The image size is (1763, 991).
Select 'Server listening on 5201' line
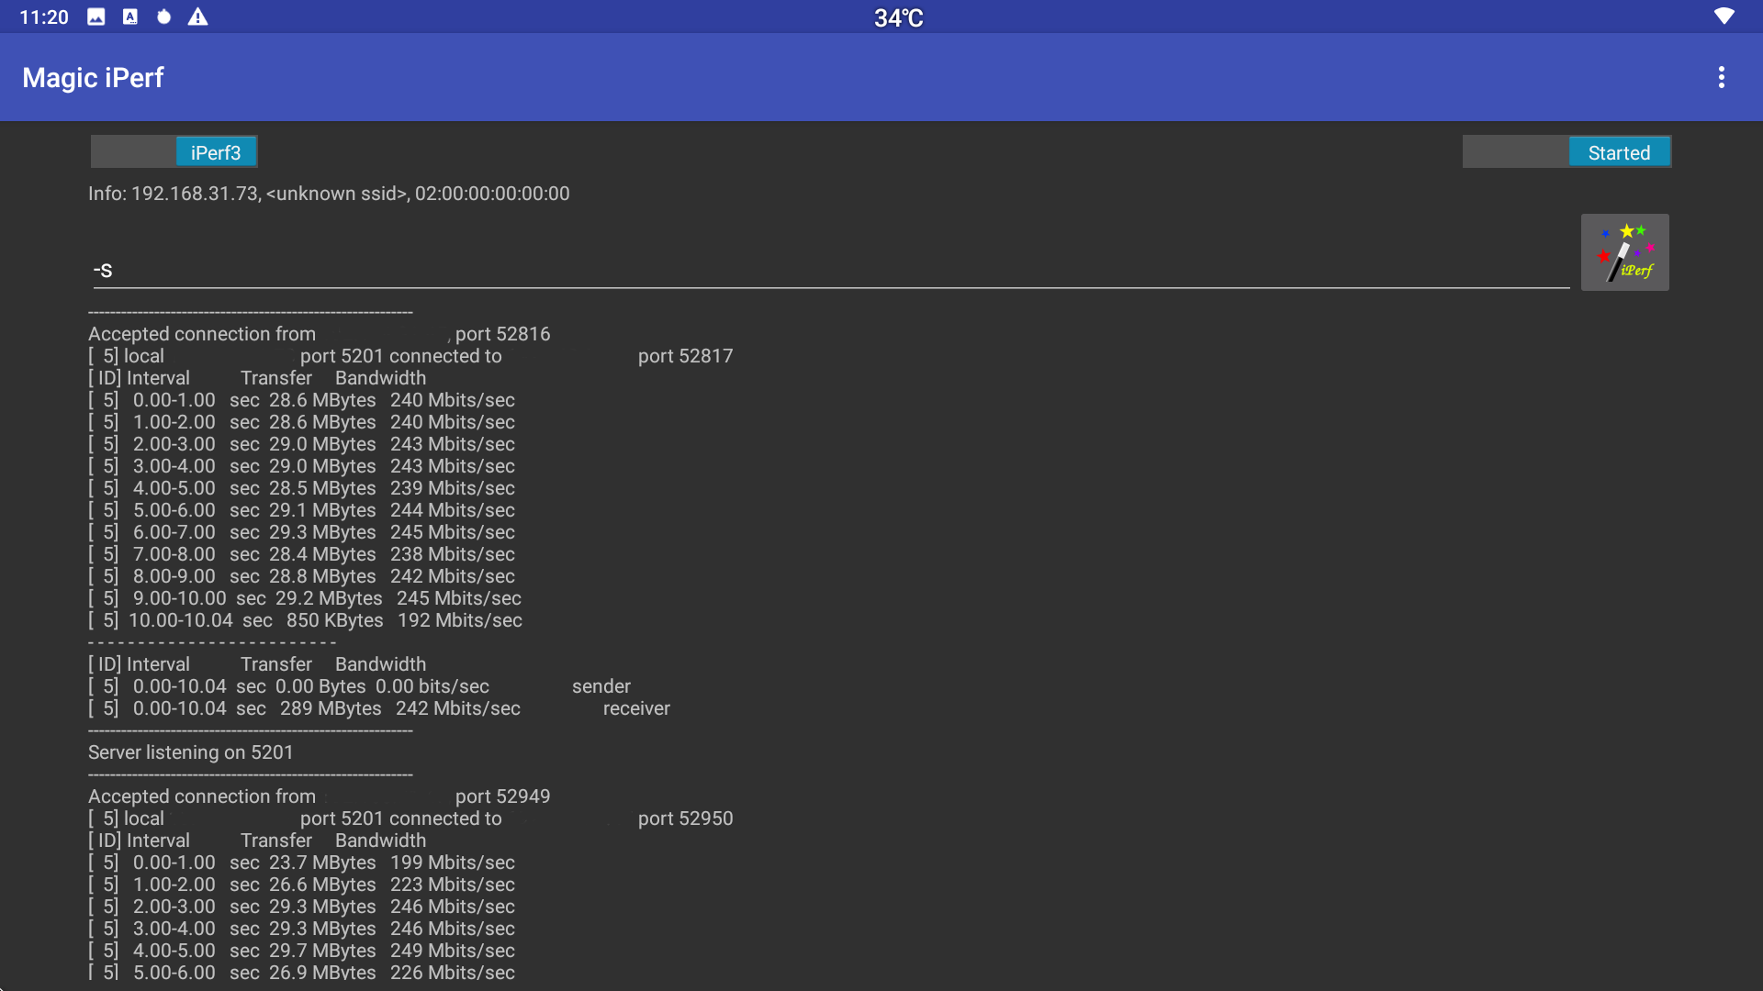click(191, 752)
